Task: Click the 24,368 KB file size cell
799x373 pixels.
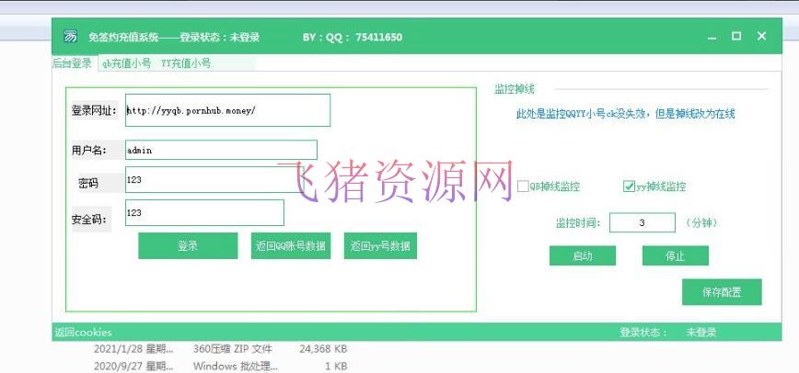Action: pyautogui.click(x=322, y=349)
